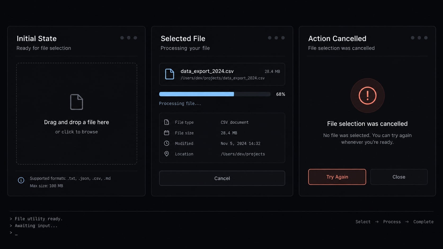The height and width of the screenshot is (249, 443).
Task: Click the Complete step in the workflow
Action: 423,222
